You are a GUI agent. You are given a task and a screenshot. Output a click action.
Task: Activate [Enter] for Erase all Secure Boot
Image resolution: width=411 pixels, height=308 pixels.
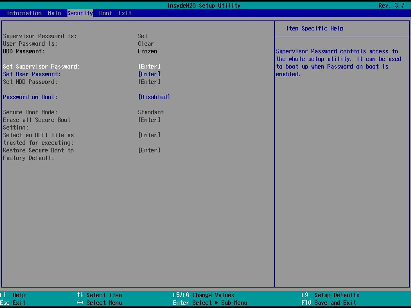149,120
